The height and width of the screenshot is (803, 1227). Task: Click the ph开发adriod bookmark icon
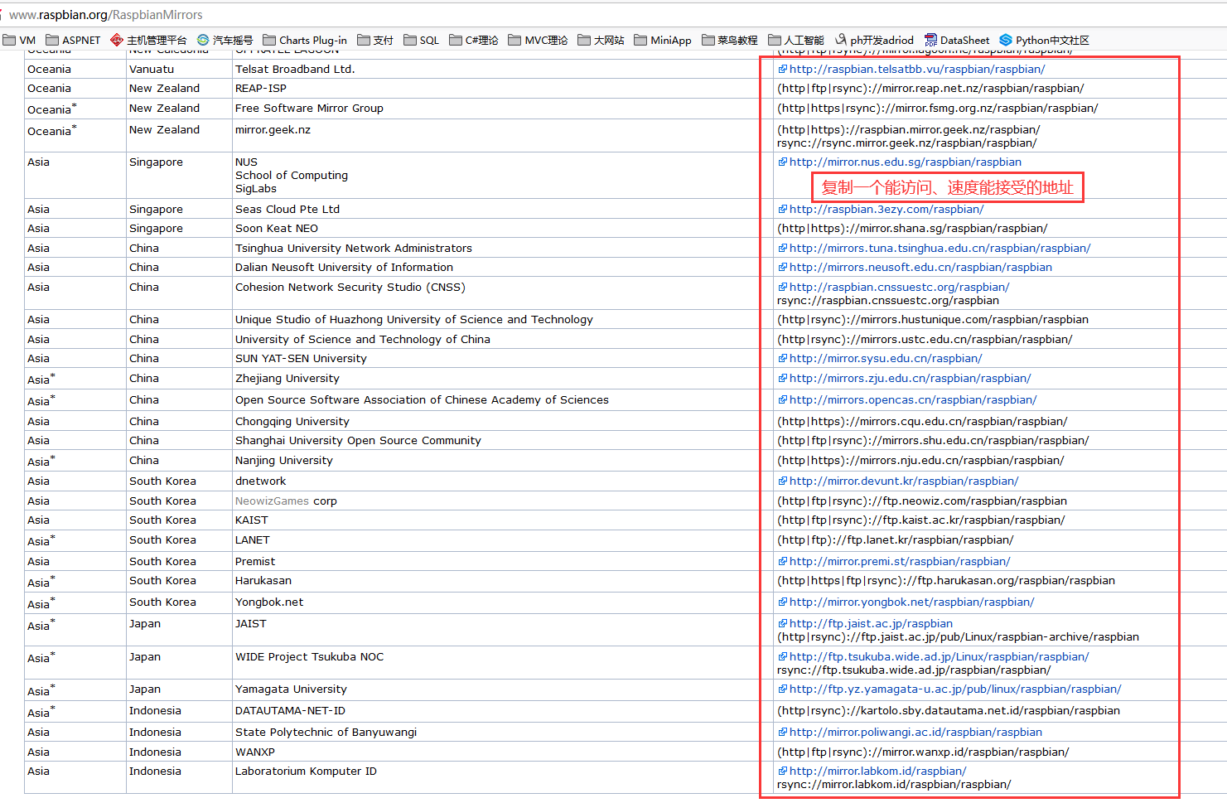(841, 40)
